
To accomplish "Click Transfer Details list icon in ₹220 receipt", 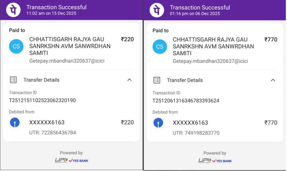I will pos(13,80).
